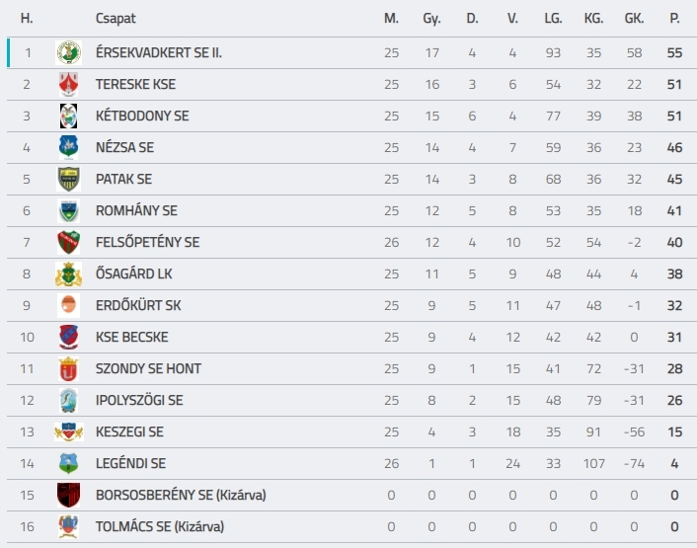Screen dimensions: 697x548
Task: Open the KSE Becske team page
Action: [x=132, y=337]
